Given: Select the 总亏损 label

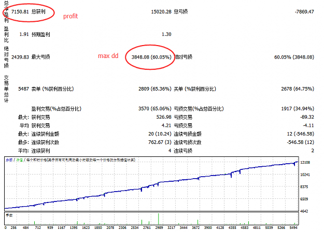Looking at the screenshot, I should click(x=181, y=11).
